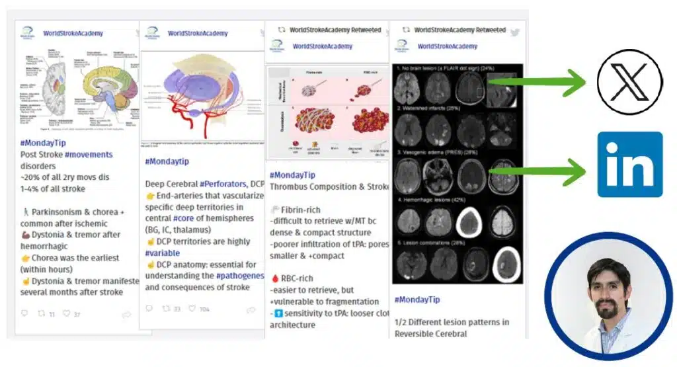Image resolution: width=677 pixels, height=367 pixels.
Task: Open WorldStrokeAcademy profile name in first tweet
Action: 73,33
